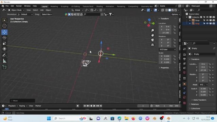Click the Windows taskbar Search box

[x=70, y=118]
